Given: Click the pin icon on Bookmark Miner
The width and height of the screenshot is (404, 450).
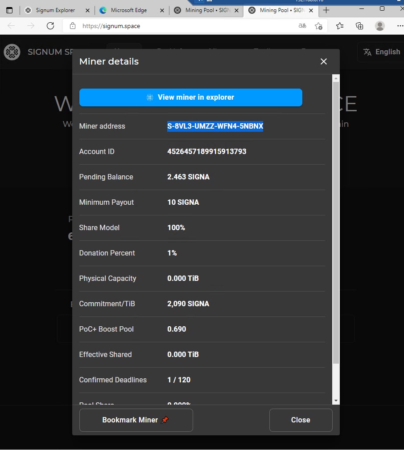Looking at the screenshot, I should pyautogui.click(x=165, y=420).
